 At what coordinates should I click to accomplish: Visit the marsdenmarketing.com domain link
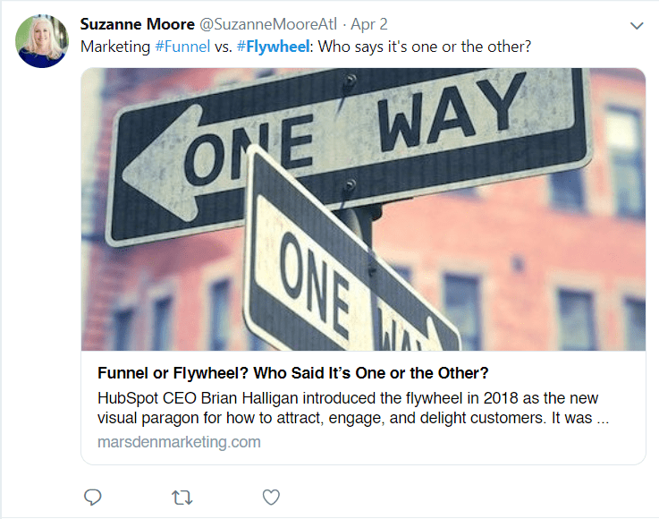(x=179, y=442)
